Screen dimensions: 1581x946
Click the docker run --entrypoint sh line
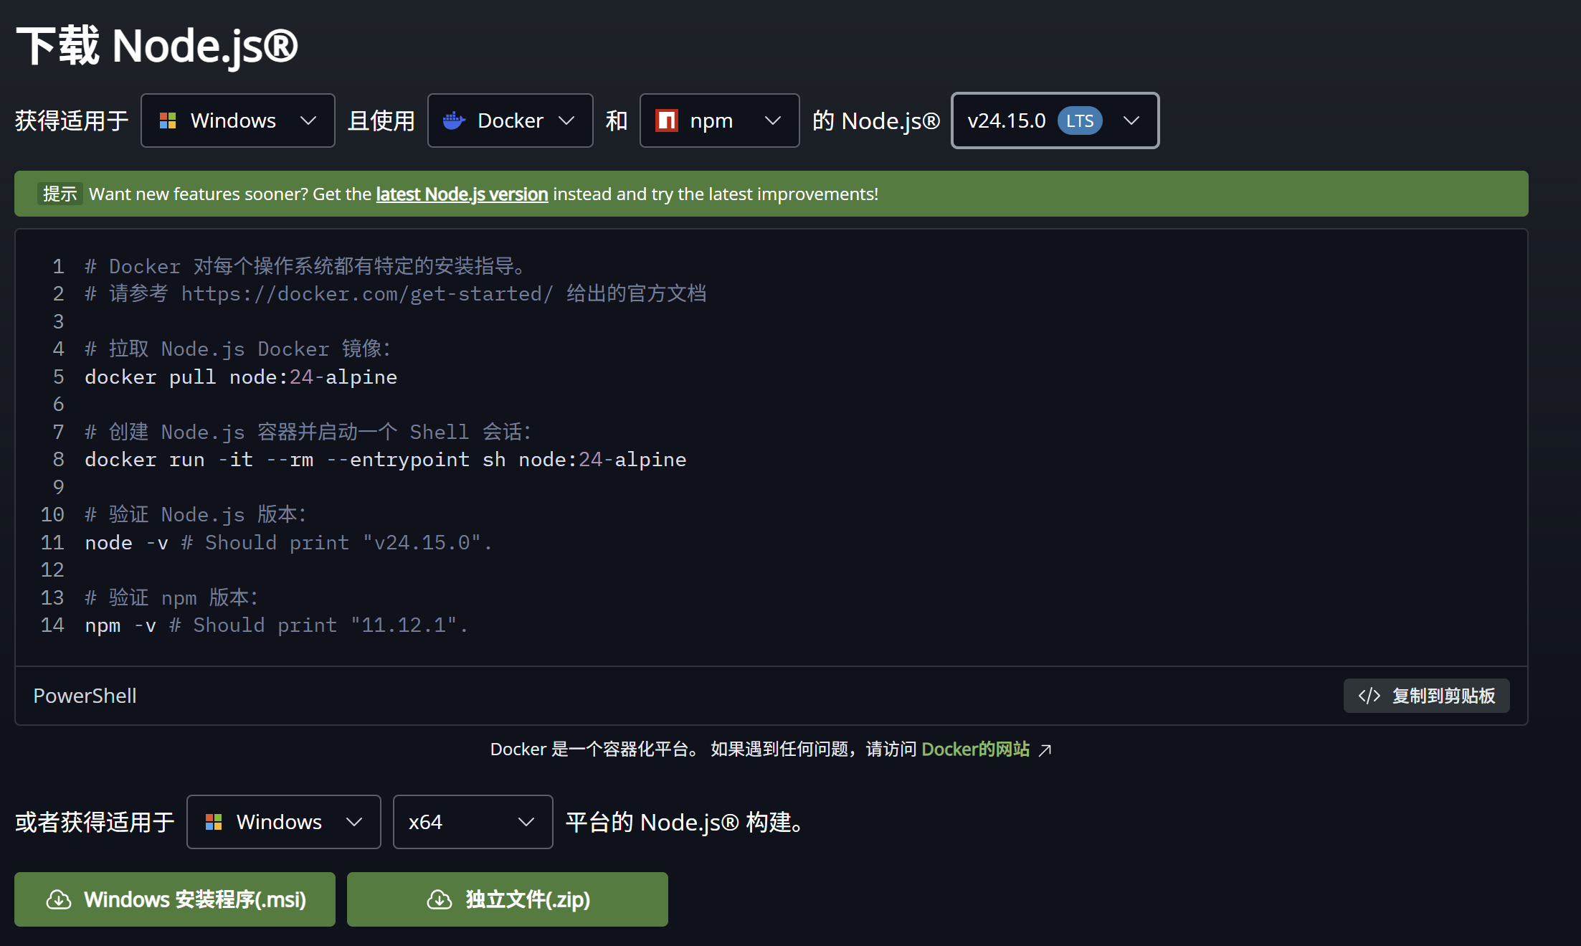pos(386,460)
